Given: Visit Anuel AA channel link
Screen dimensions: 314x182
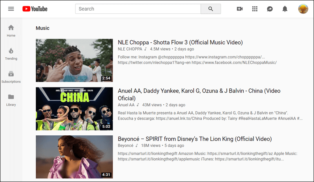Looking at the screenshot, I should pos(126,105).
